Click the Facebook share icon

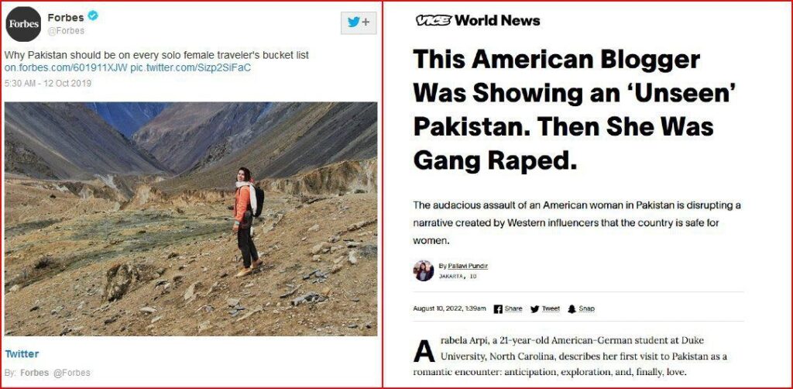coord(498,309)
